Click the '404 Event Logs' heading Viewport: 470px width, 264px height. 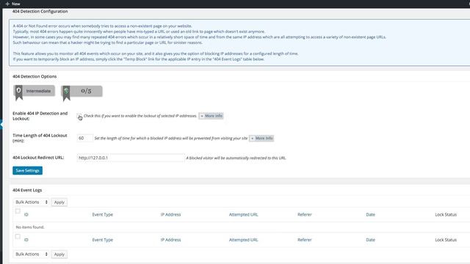tap(27, 190)
